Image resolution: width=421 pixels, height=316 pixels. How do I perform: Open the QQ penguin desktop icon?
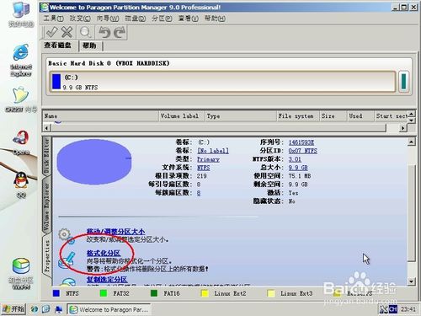click(x=21, y=185)
